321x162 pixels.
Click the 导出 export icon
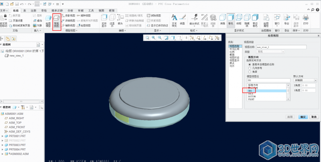click(x=286, y=20)
